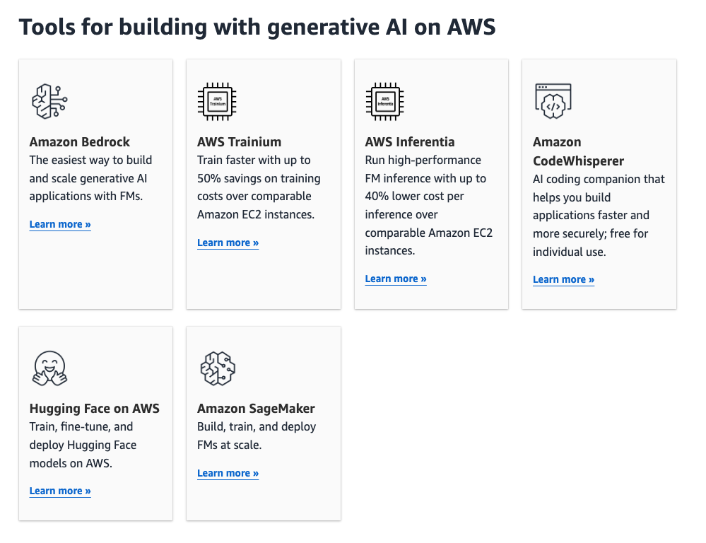Follow Learn more link under Amazon CodeWhisperer

pyautogui.click(x=563, y=279)
